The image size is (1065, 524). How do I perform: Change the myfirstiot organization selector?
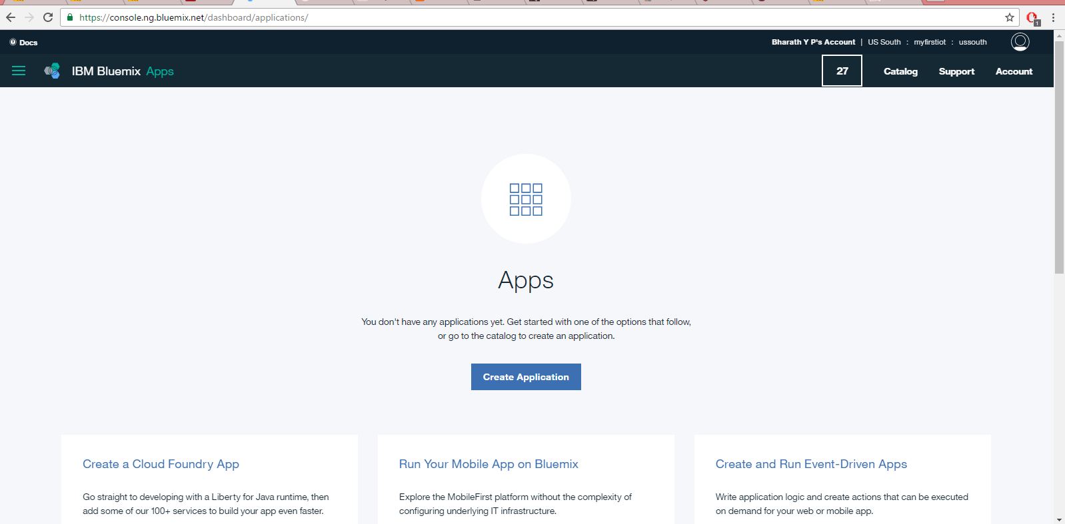tap(930, 42)
